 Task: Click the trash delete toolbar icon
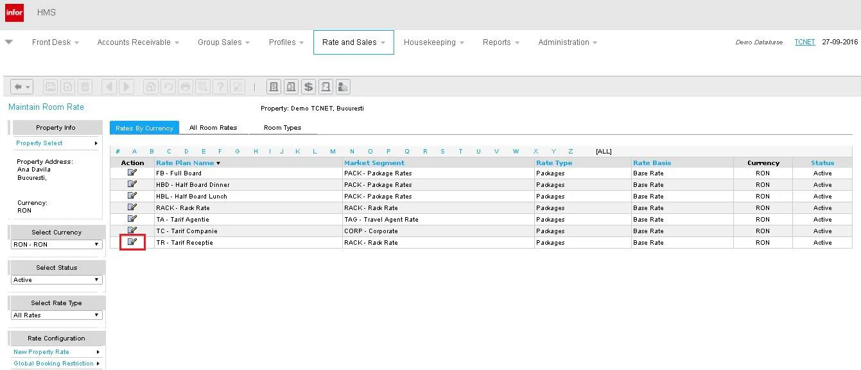tap(85, 87)
